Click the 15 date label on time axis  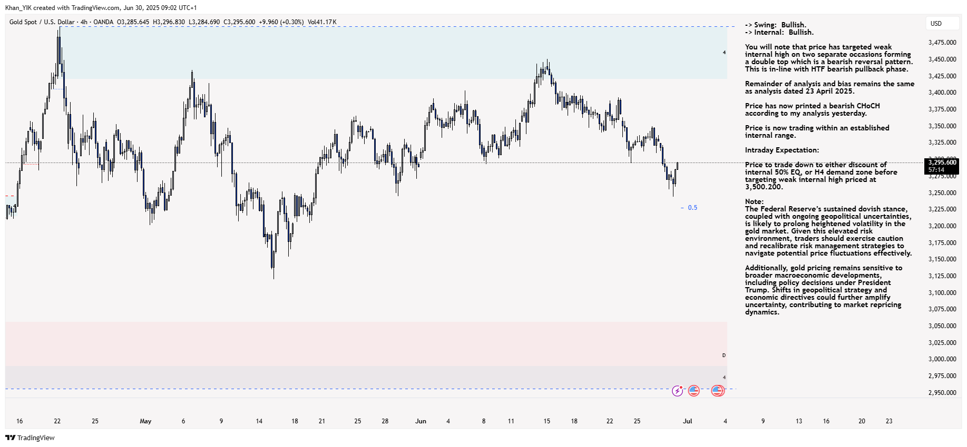[x=546, y=421]
